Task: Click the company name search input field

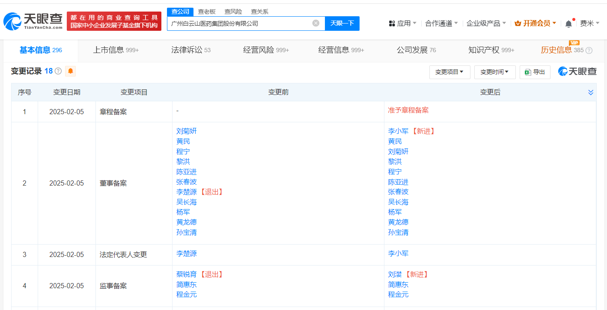Action: pos(240,24)
